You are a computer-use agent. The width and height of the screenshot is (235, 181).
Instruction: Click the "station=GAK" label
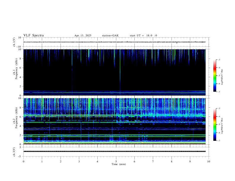(110, 35)
